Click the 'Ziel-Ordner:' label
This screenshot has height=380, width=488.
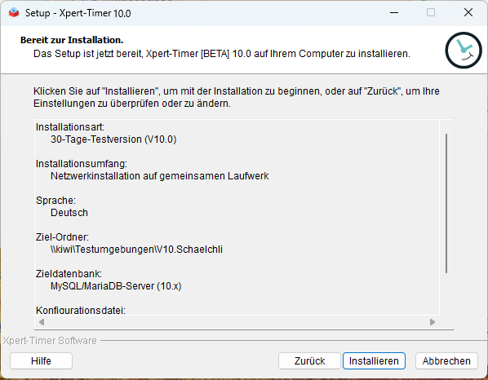[62, 237]
